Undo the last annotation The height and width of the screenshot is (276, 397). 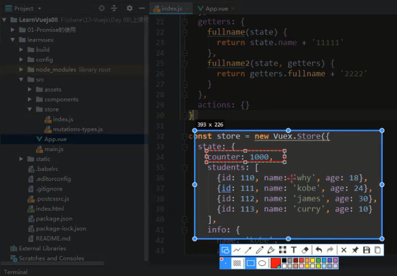coord(319,250)
